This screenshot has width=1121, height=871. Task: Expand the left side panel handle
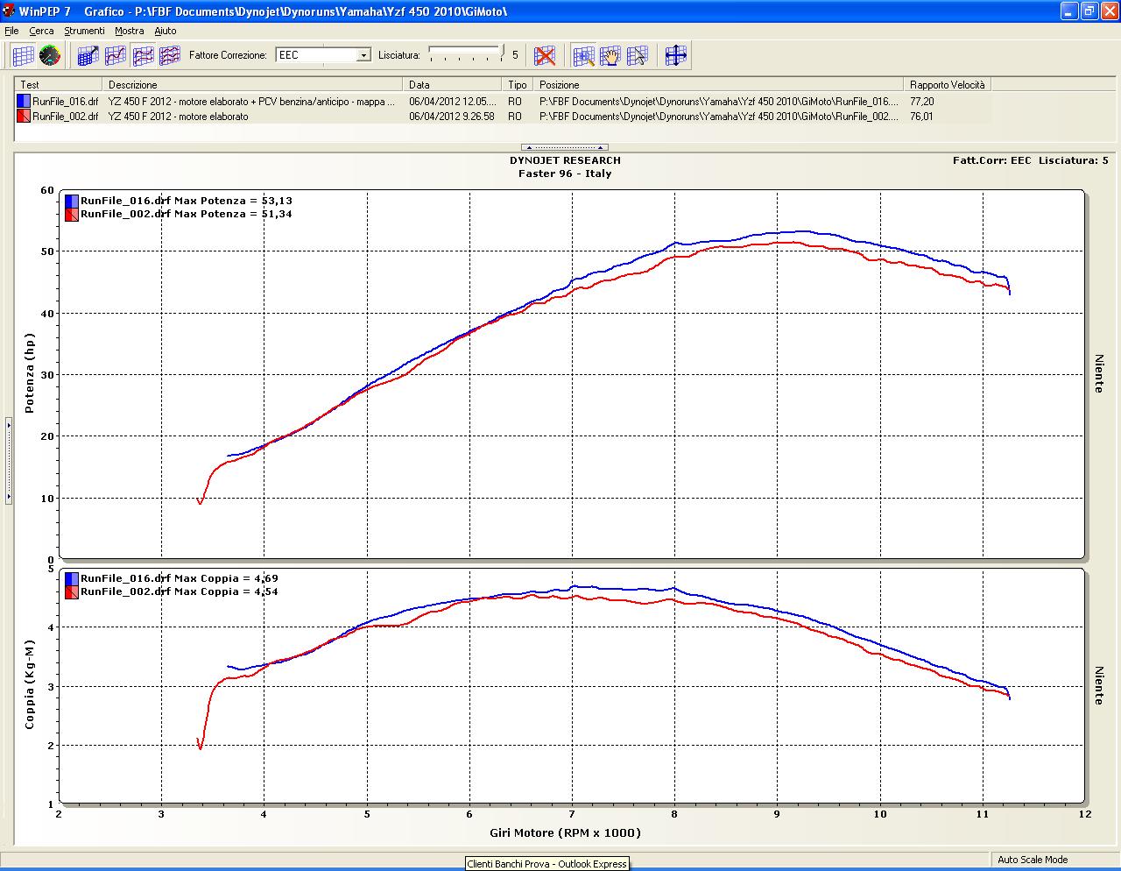9,461
